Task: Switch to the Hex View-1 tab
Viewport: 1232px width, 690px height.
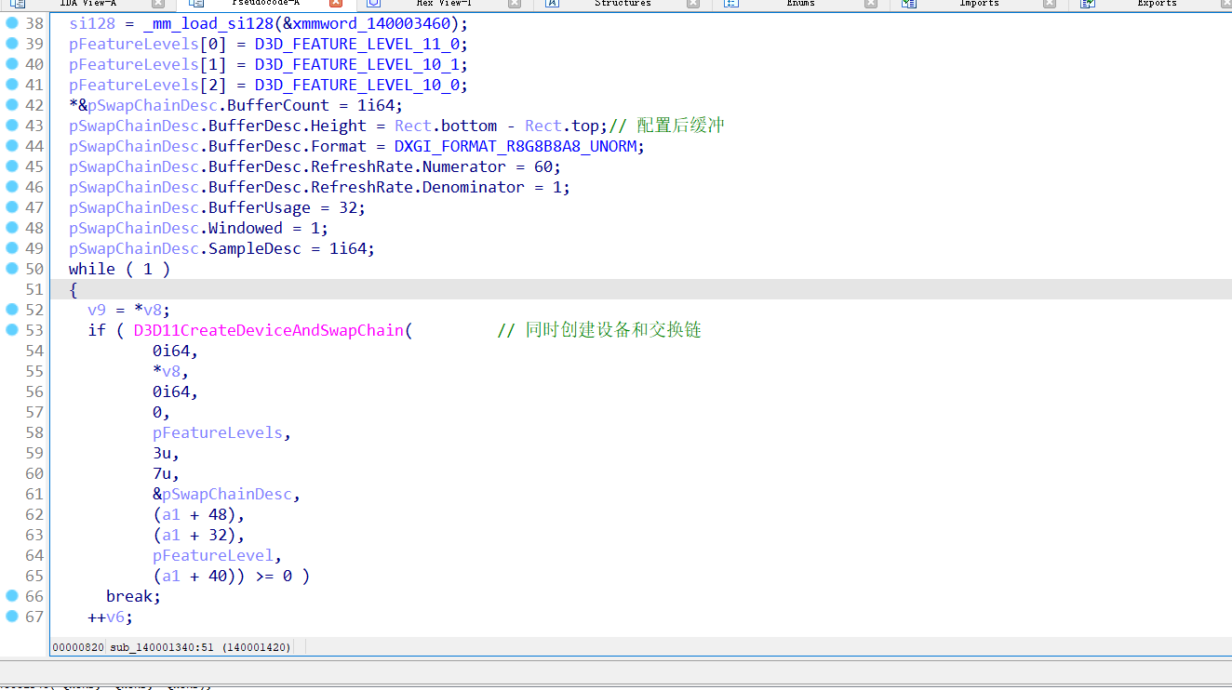Action: (444, 4)
